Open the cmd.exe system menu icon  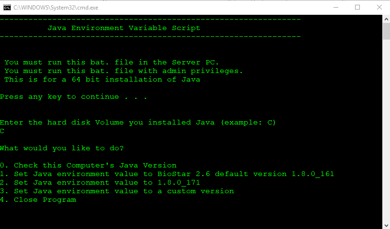[x=7, y=8]
